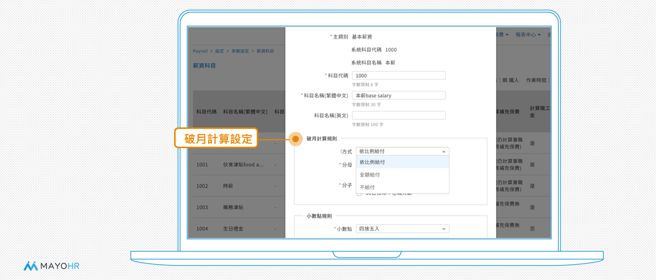Click the 科目代碼 input field
Viewport: 656px width, 280px height.
399,76
